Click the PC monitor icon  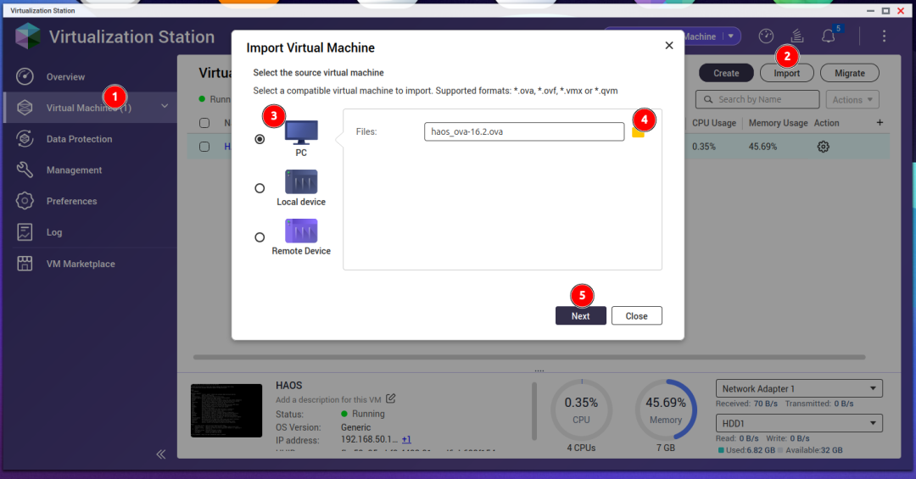[x=301, y=132]
